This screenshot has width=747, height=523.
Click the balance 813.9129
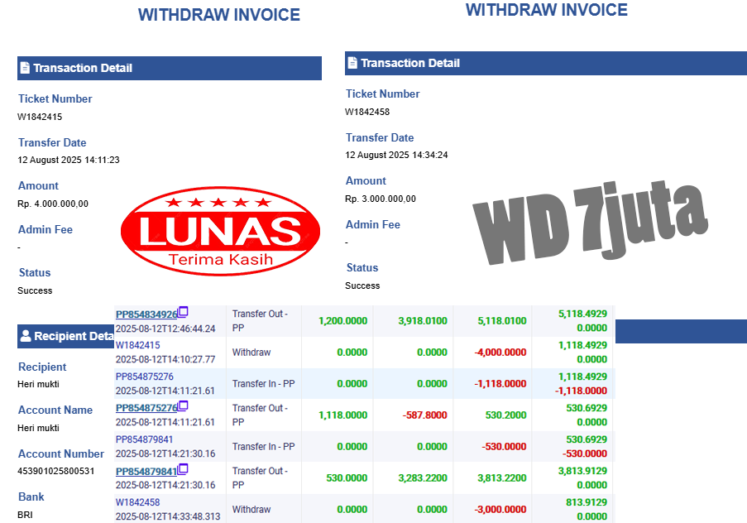coord(587,502)
